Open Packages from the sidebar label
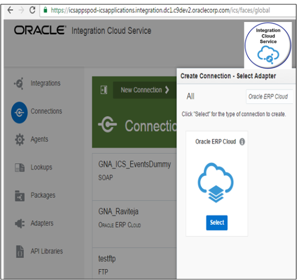Screen dimensions: 297x280 coord(43,195)
